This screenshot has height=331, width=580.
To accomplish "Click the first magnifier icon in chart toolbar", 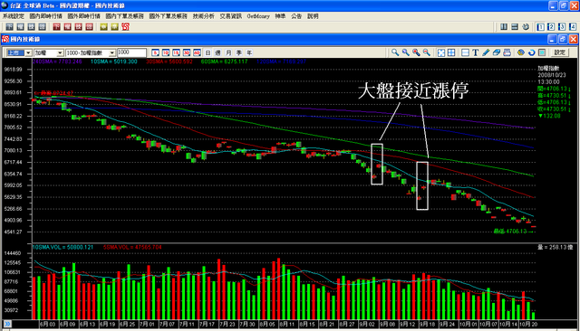I will coord(395,52).
